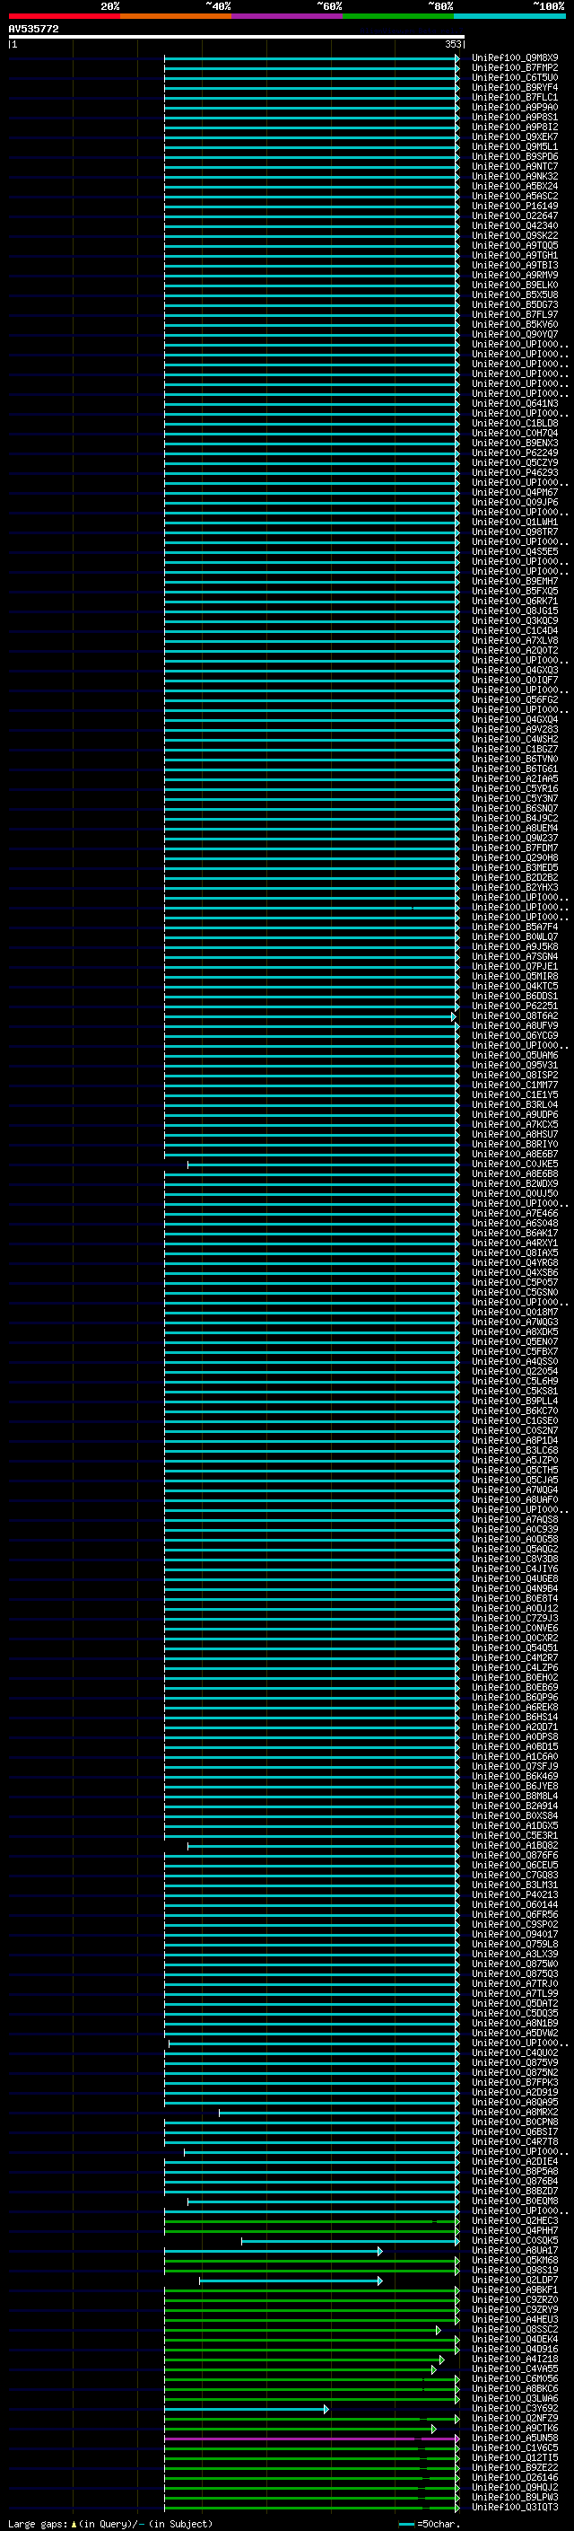Select label UniRef100_Q4PHH7

point(514,2230)
